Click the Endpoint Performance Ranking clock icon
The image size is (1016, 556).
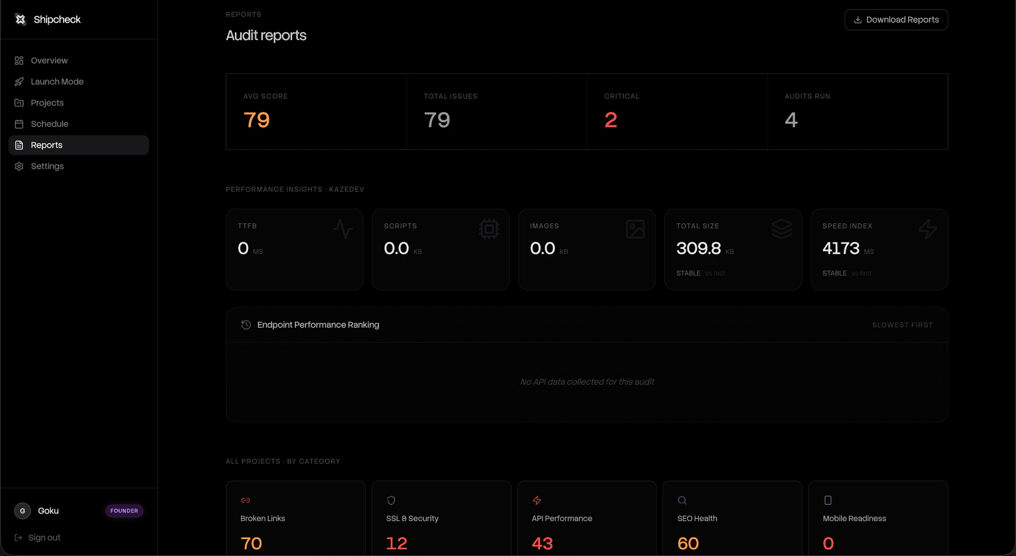(246, 325)
